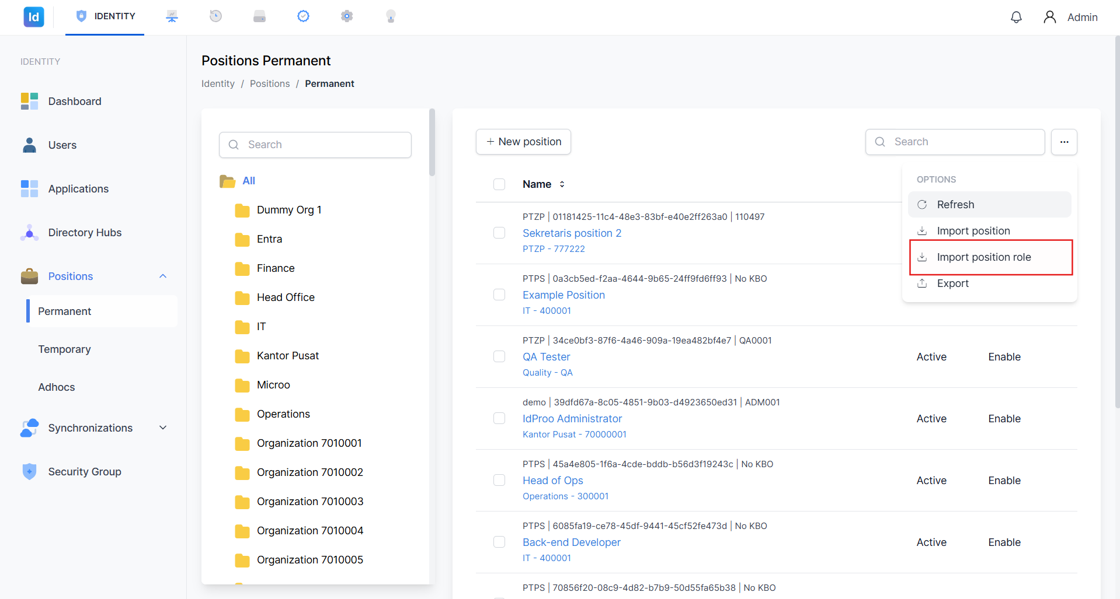This screenshot has height=599, width=1120.
Task: Select Export from options menu
Action: (x=989, y=283)
